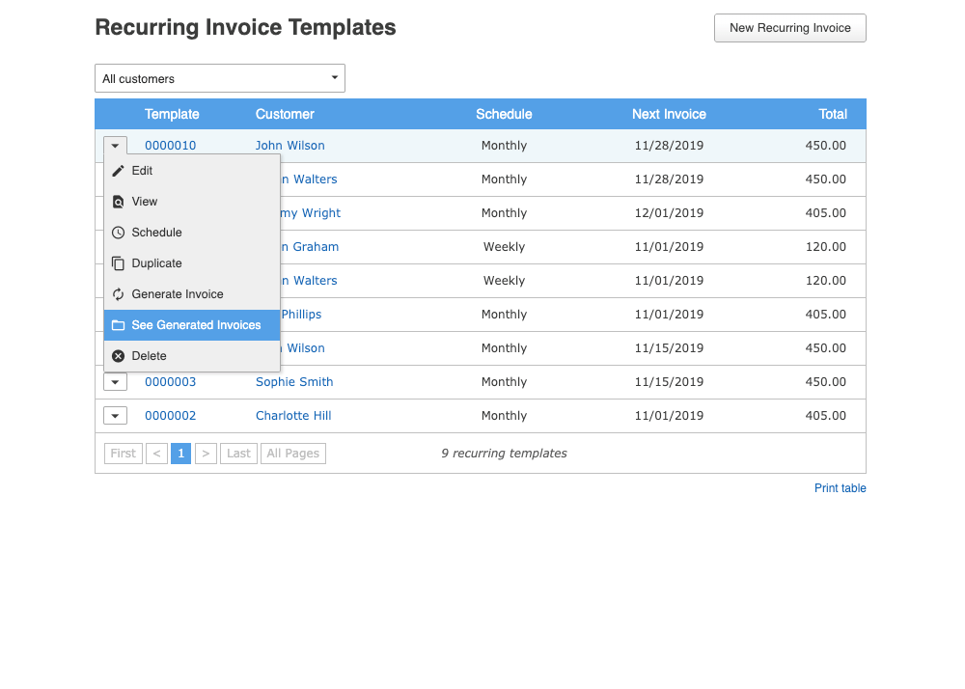Click the Template column header
Image resolution: width=965 pixels, height=689 pixels.
(172, 114)
